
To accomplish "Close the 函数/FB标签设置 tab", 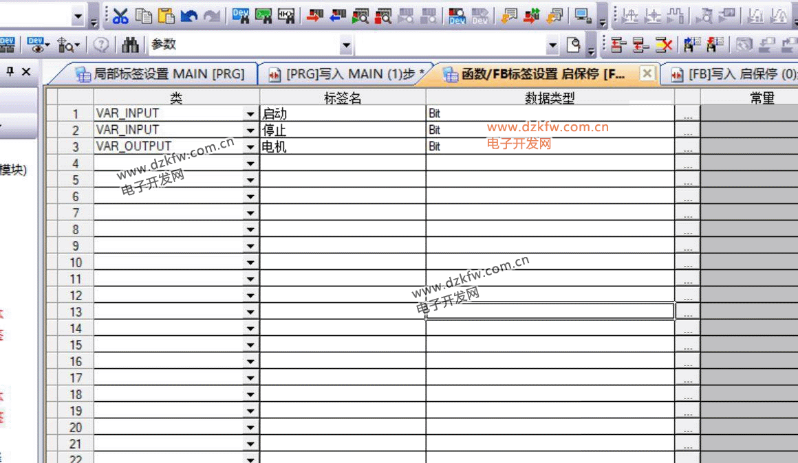I will pyautogui.click(x=647, y=73).
